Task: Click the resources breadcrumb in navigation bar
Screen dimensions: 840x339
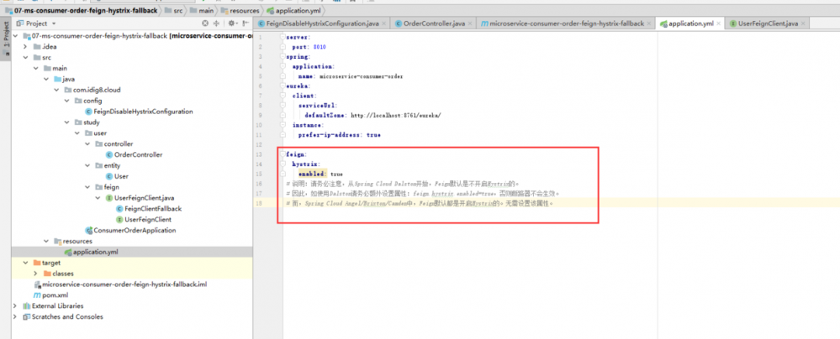Action: click(241, 10)
